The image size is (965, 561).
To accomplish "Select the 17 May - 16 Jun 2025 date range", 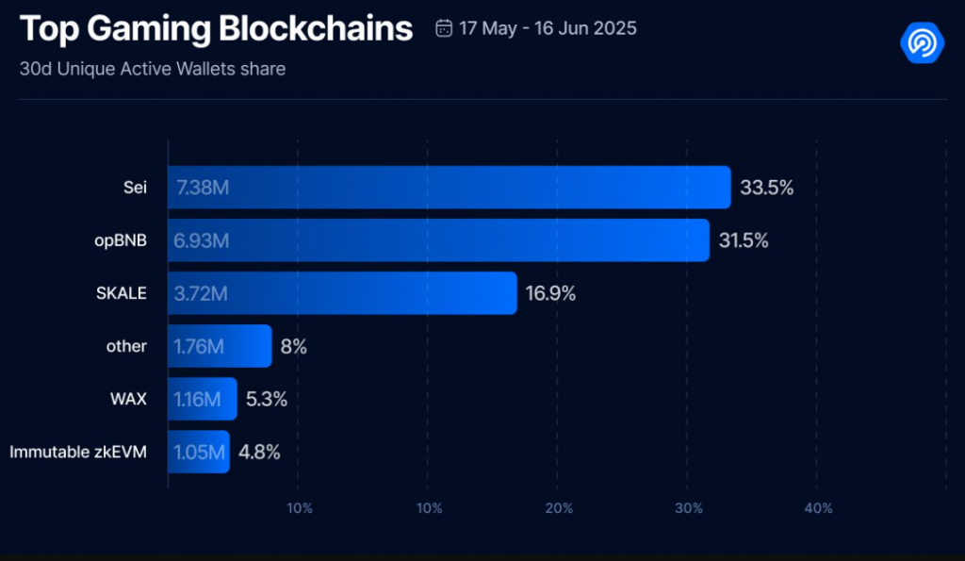I will [548, 28].
